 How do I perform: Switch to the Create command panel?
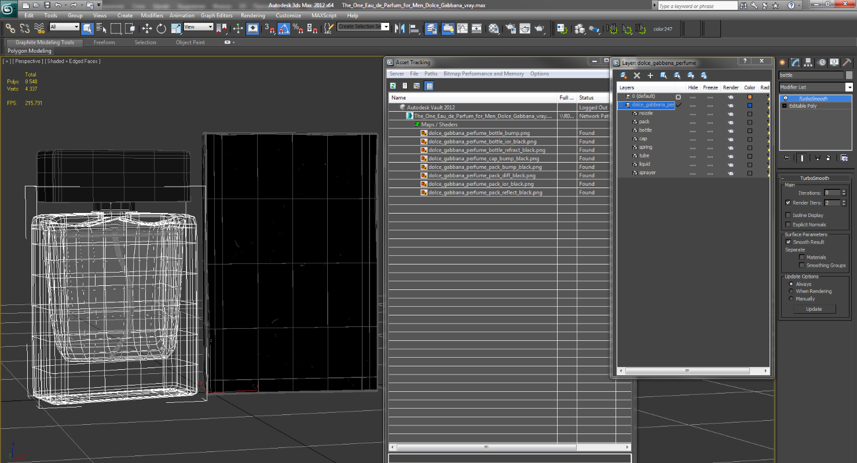coord(783,63)
